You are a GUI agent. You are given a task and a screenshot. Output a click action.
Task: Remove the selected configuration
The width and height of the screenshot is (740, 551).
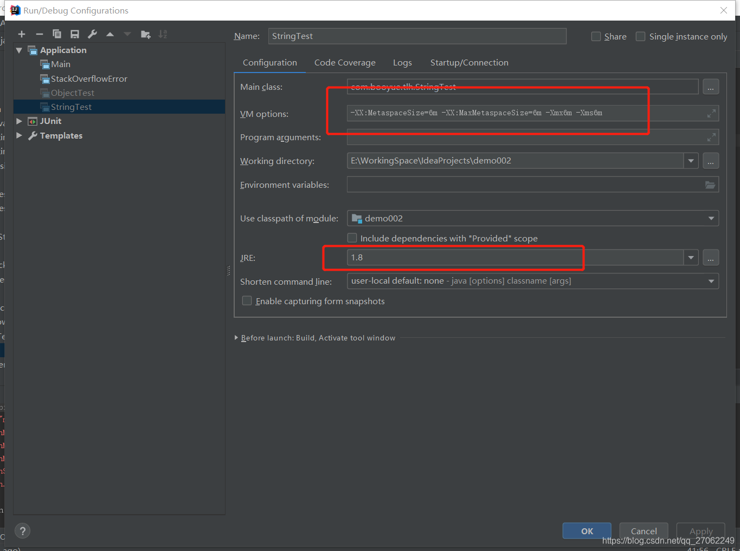pyautogui.click(x=39, y=34)
